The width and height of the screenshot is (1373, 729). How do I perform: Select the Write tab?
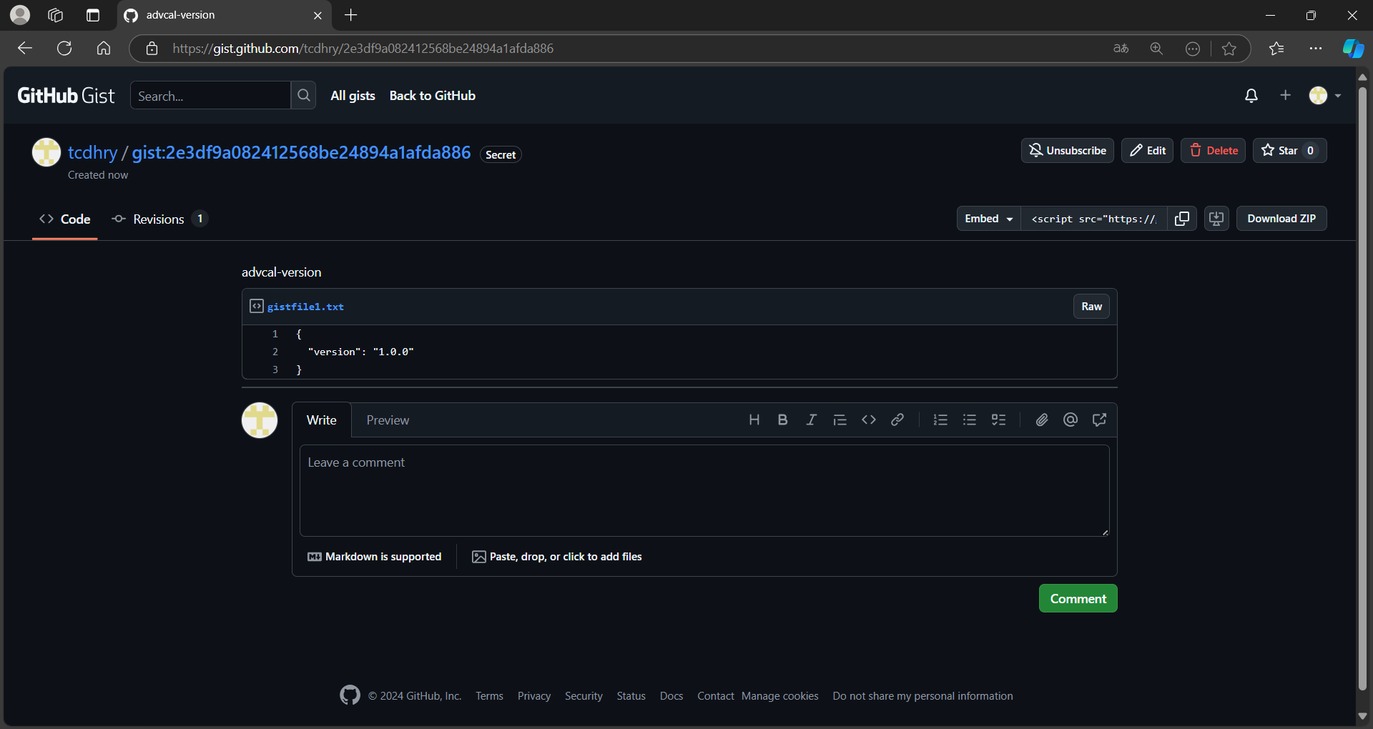(322, 420)
